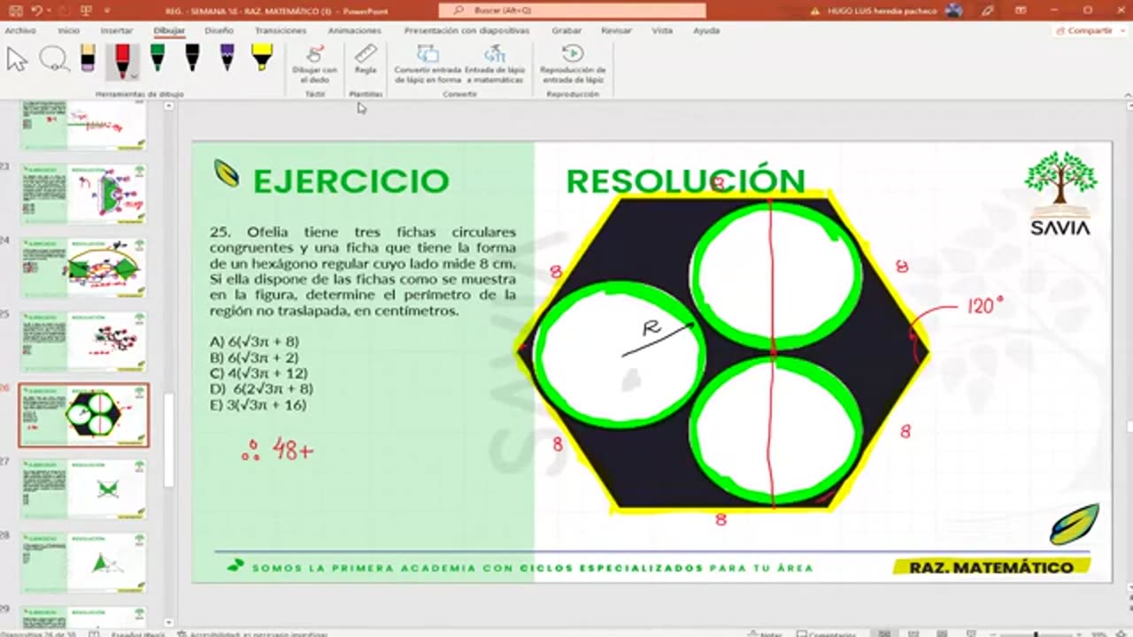Open Customize Quick Access Toolbar dropdown
The image size is (1133, 637).
(108, 11)
